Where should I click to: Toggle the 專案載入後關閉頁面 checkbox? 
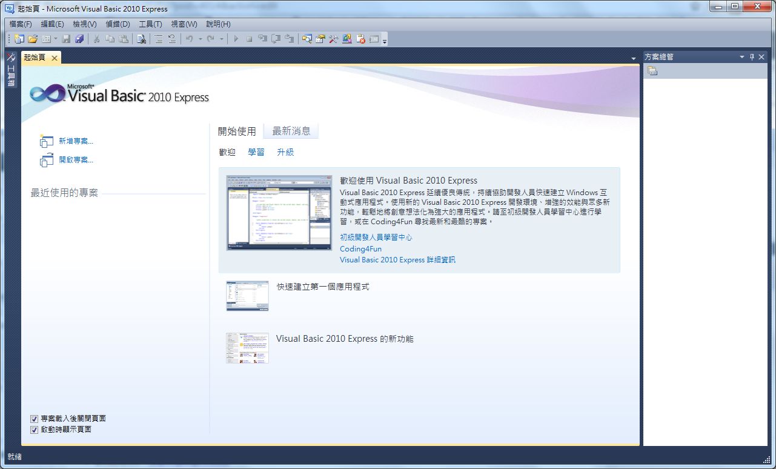35,419
